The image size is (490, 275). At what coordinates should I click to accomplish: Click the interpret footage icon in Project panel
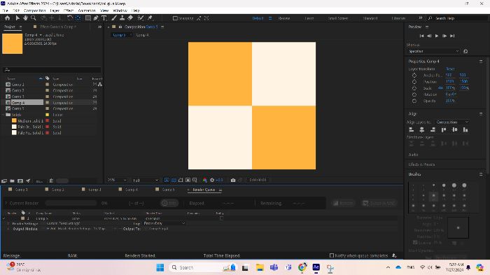tap(4, 181)
